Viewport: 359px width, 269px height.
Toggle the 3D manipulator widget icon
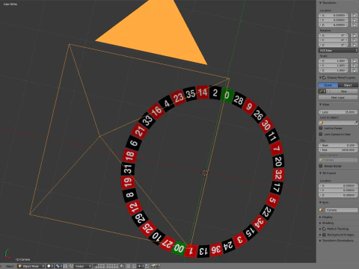click(71, 266)
